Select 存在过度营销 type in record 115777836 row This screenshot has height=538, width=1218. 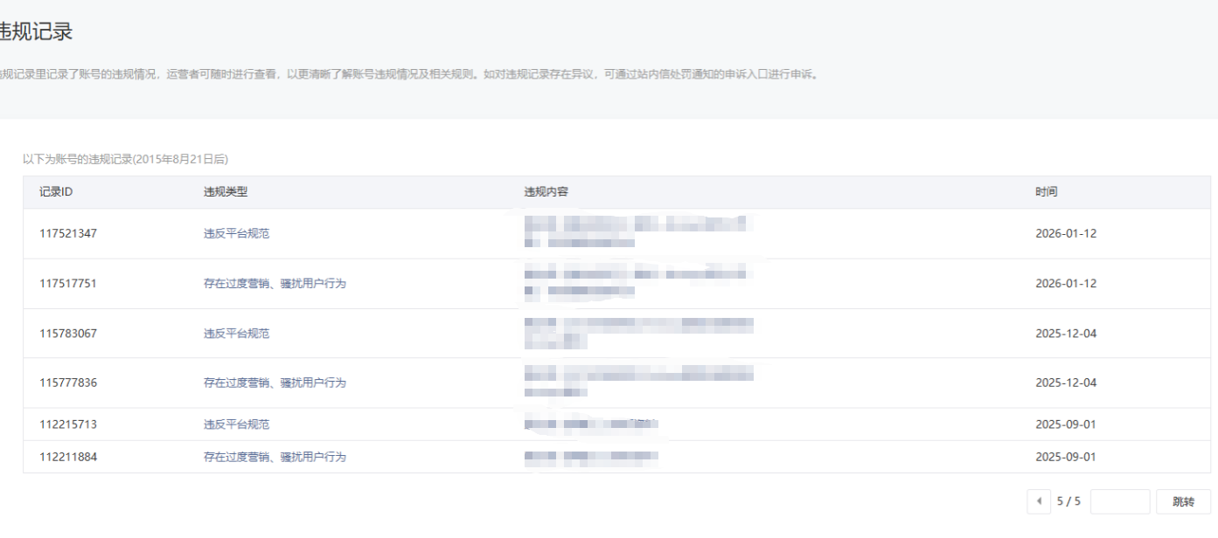tap(275, 383)
